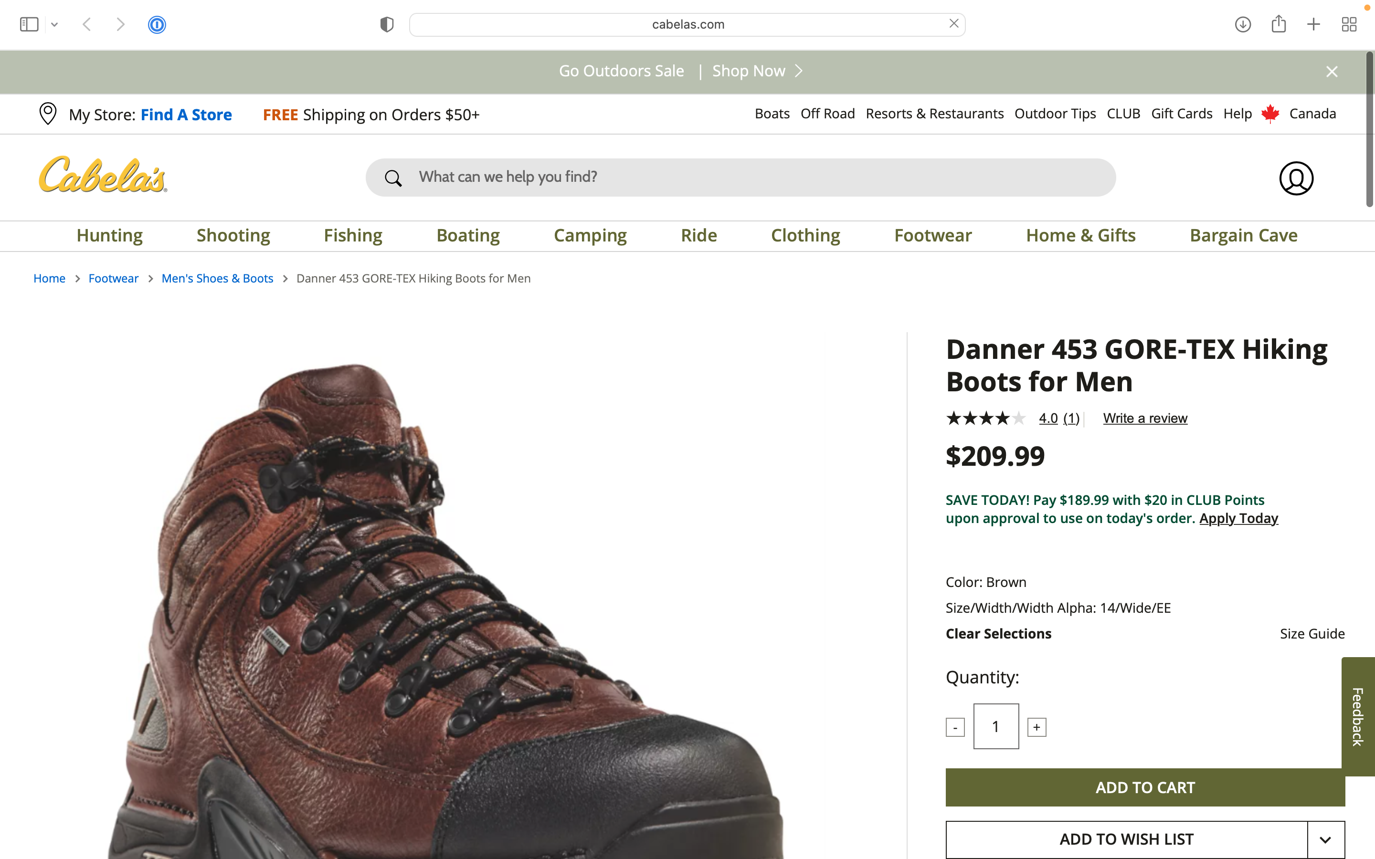Open the account profile icon
1375x859 pixels.
[1296, 178]
